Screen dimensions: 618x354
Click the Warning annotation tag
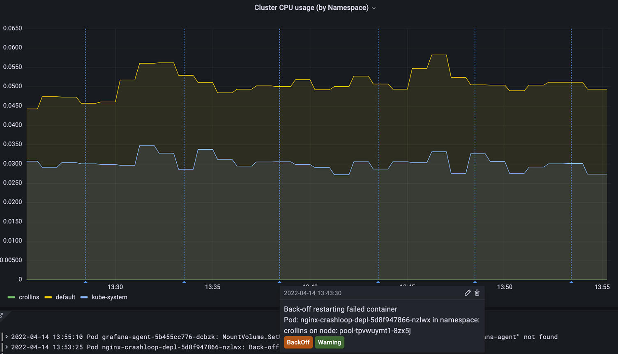click(329, 342)
